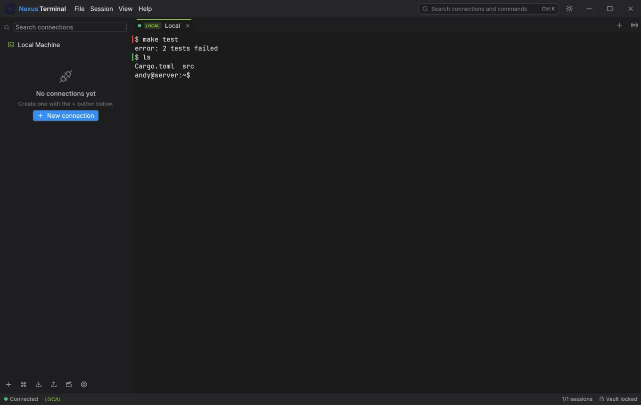641x405 pixels.
Task: Open the clapperboard recordings icon
Action: coord(69,384)
